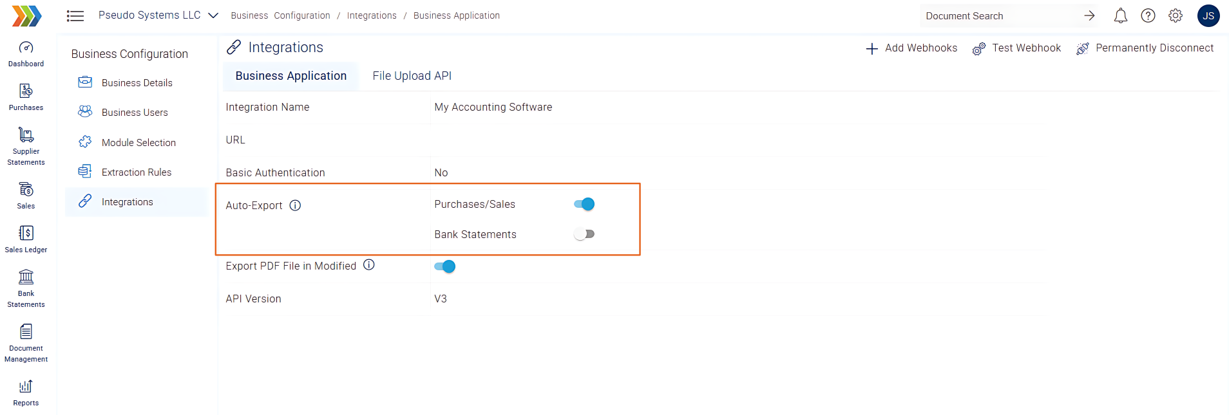Open the JS user avatar

pos(1208,16)
